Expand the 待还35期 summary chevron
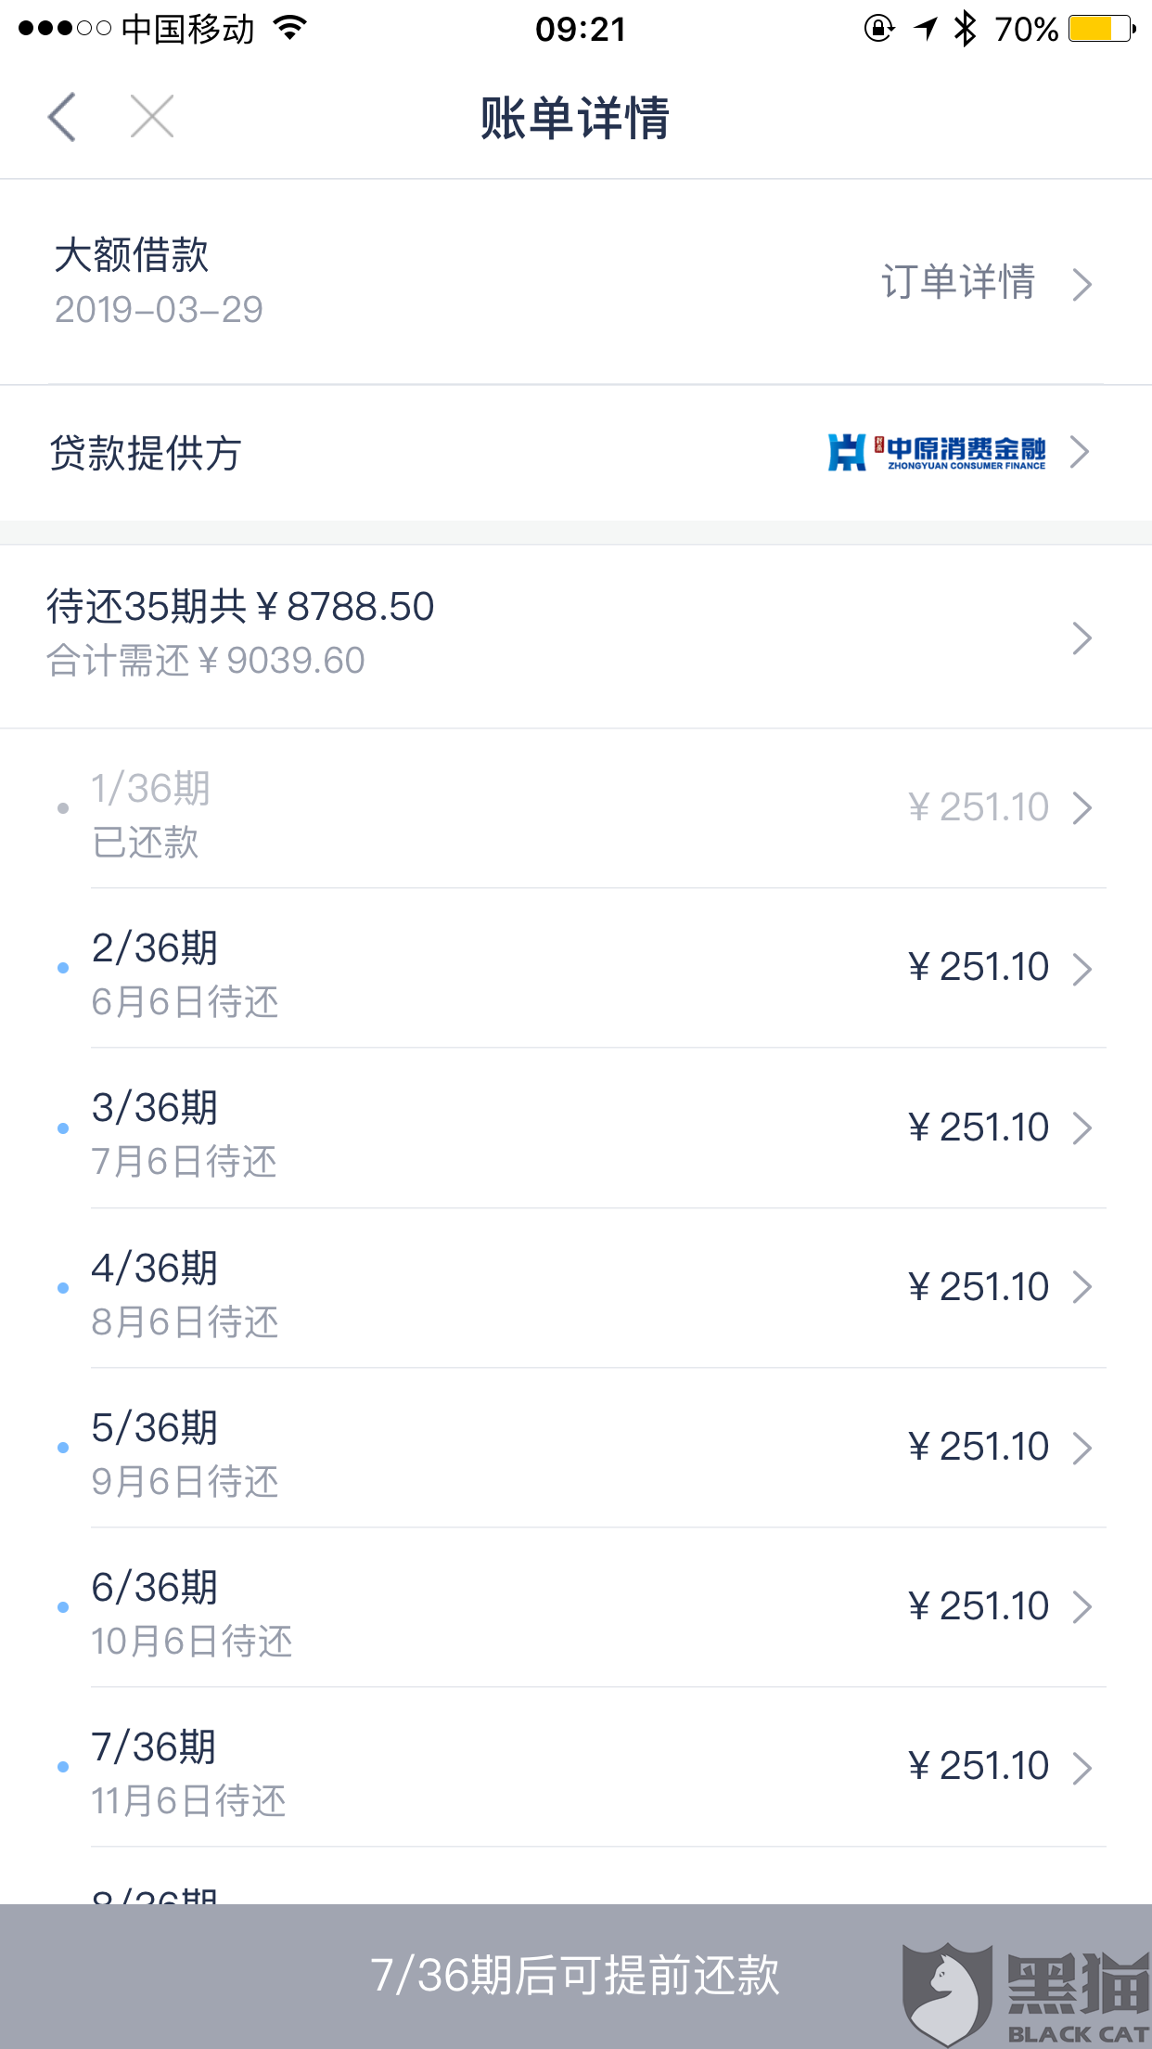Screen dimensions: 1152x2049 [x=1081, y=638]
